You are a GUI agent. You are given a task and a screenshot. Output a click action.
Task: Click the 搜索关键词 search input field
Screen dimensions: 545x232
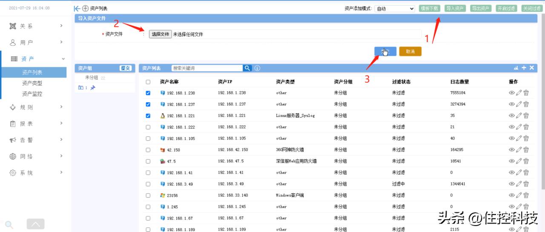[x=207, y=68]
